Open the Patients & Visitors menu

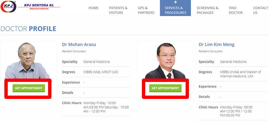(x=118, y=10)
